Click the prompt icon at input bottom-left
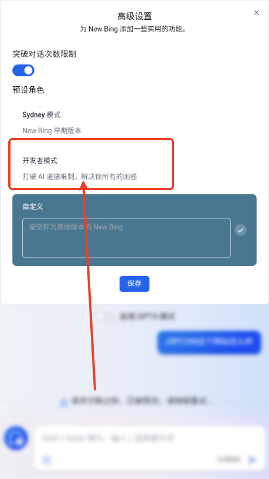Viewport: 269px width, 479px height. [x=47, y=460]
